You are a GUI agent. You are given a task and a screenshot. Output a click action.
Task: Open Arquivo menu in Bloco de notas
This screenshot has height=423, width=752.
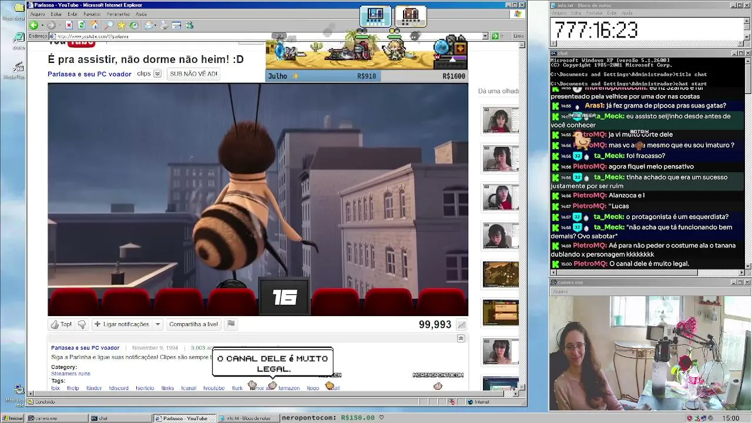pyautogui.click(x=558, y=13)
